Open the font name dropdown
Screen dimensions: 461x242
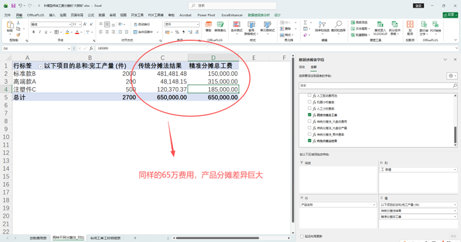[x=70, y=24]
